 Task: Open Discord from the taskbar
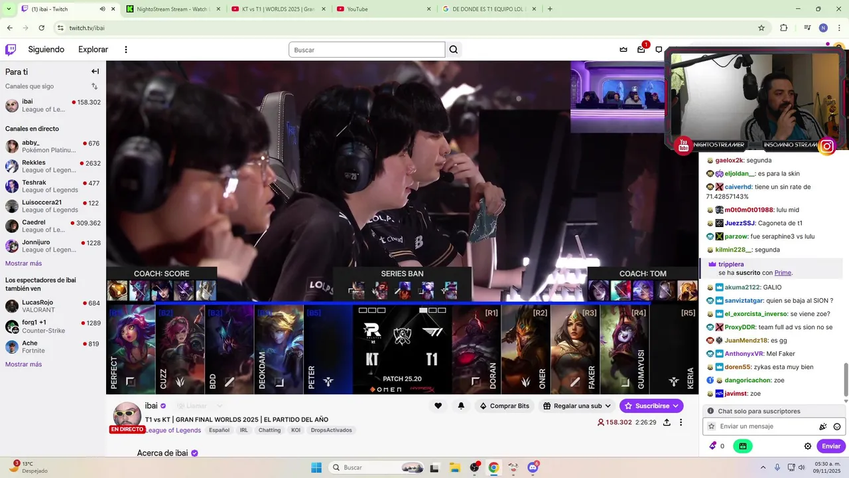point(533,467)
